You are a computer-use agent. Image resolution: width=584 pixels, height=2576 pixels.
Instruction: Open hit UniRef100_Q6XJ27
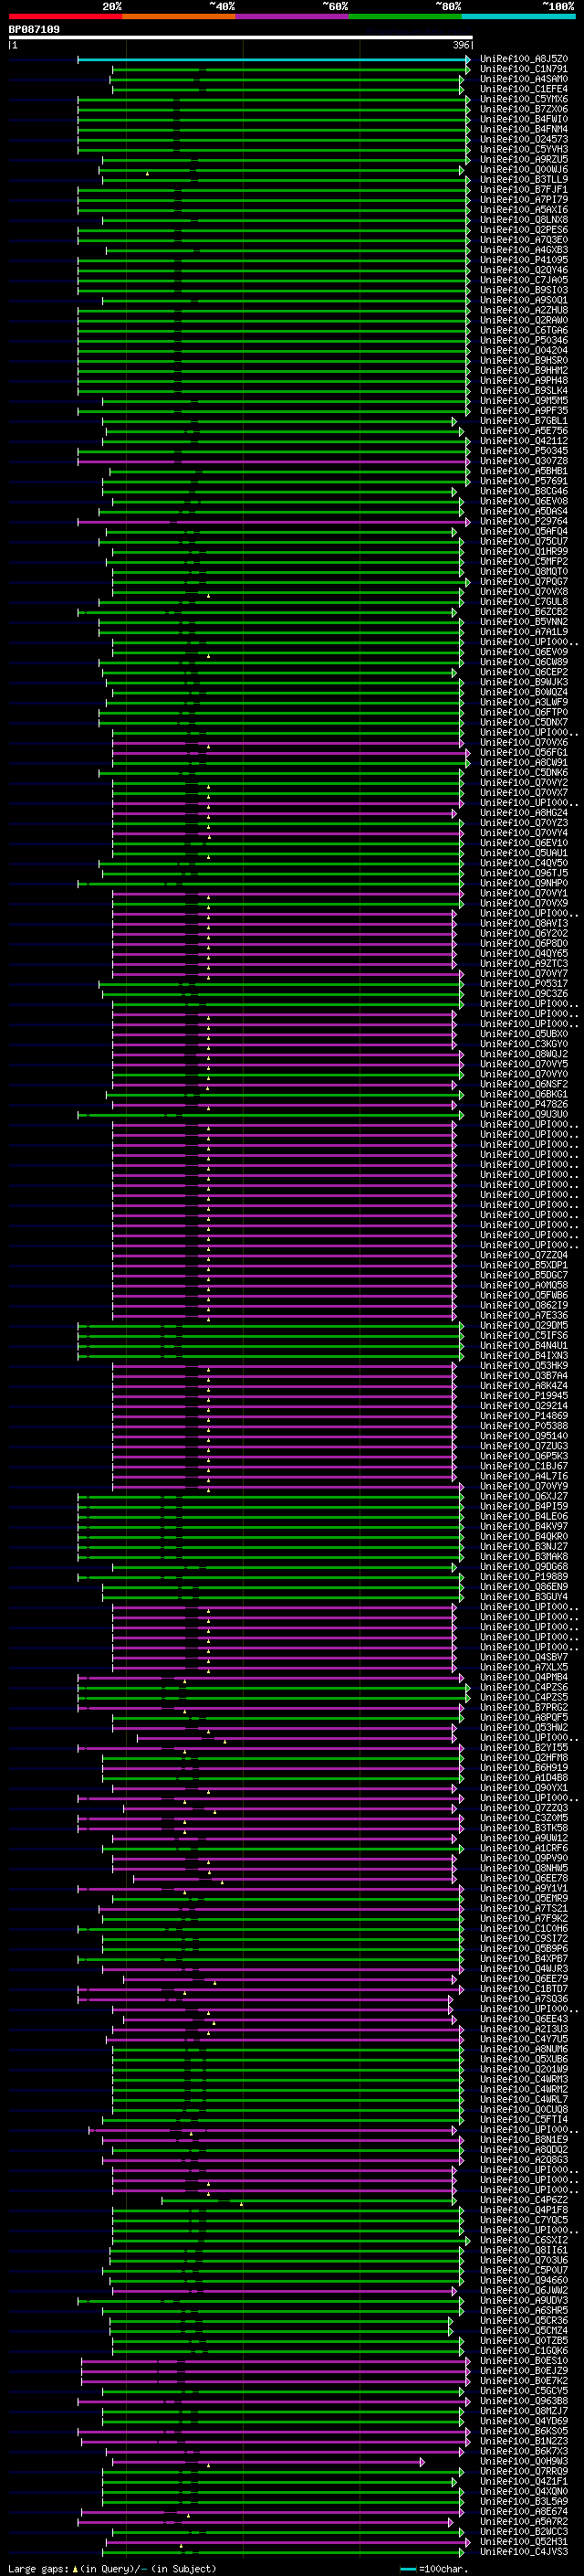[524, 1496]
